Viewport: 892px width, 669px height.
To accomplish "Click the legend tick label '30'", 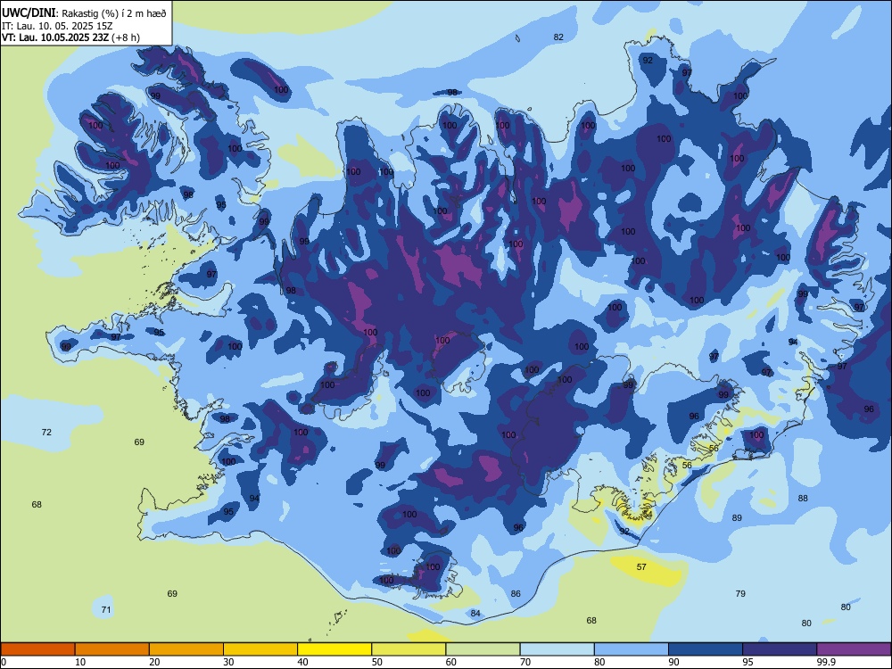I will click(228, 662).
